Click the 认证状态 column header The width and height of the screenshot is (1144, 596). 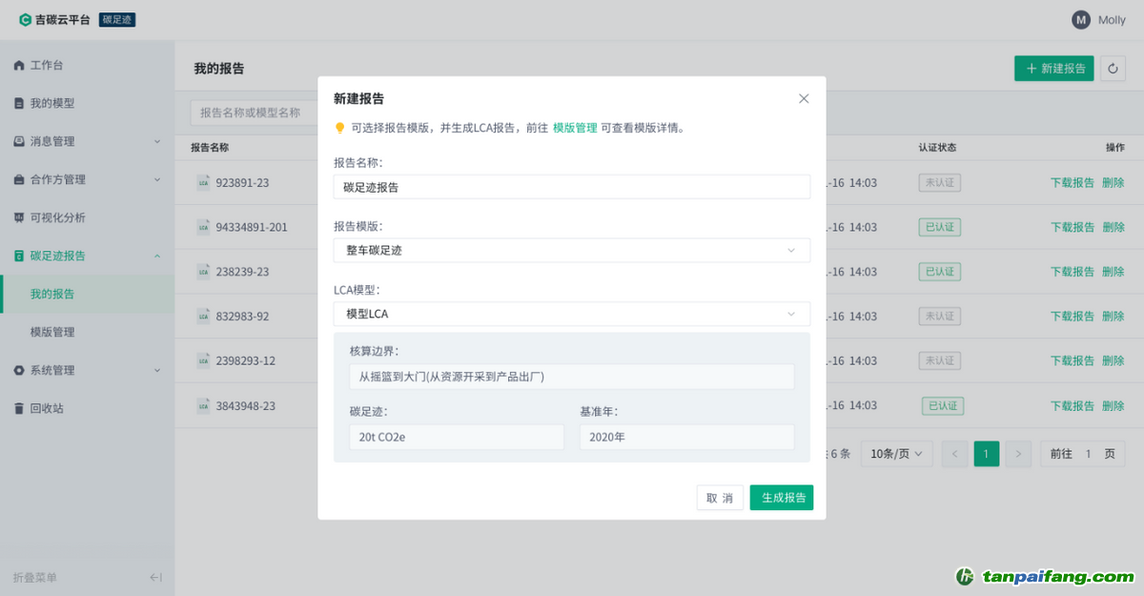coord(937,148)
